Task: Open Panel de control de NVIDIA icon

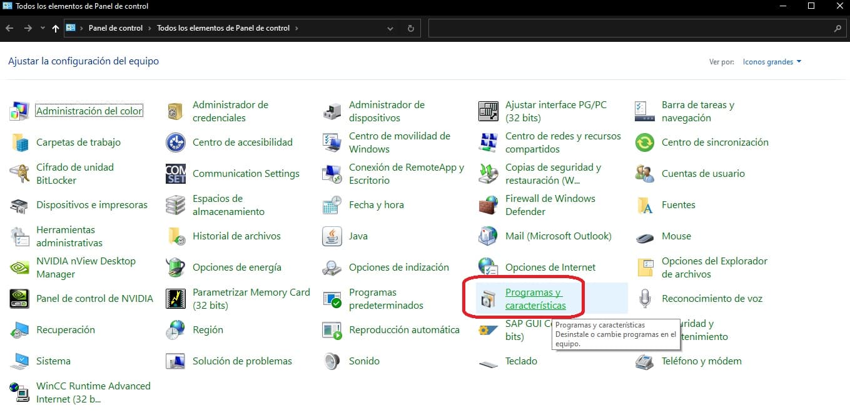Action: click(19, 299)
